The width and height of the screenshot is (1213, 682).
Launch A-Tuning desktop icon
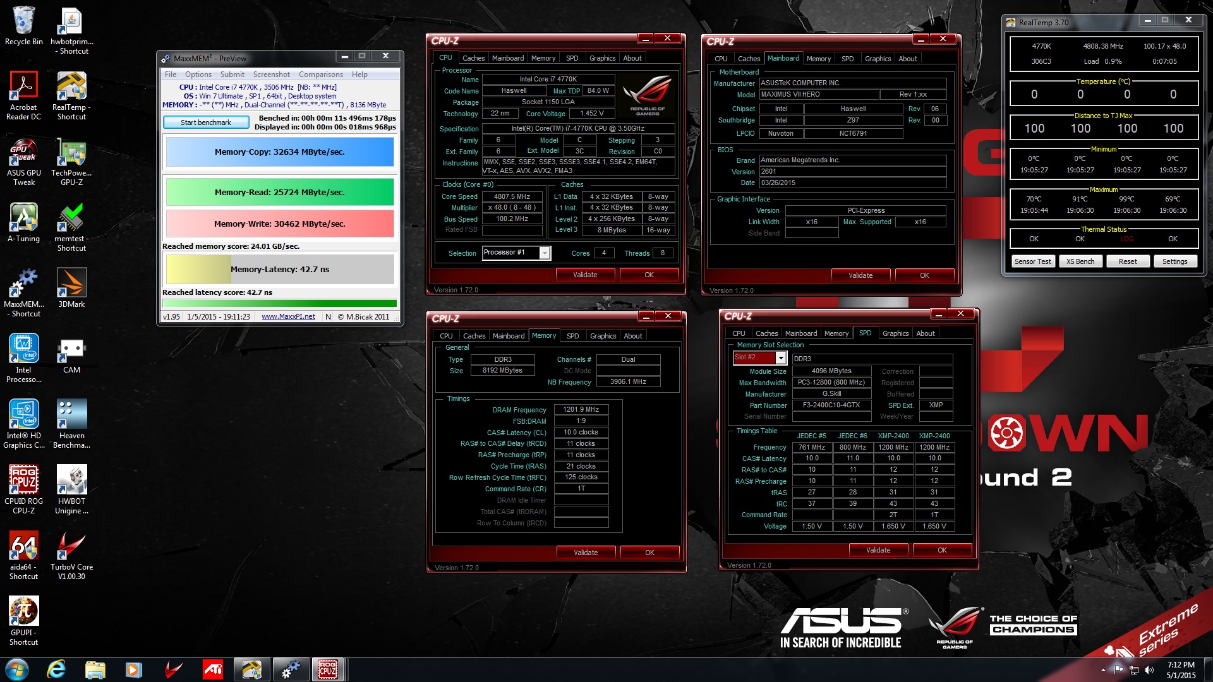tap(23, 222)
